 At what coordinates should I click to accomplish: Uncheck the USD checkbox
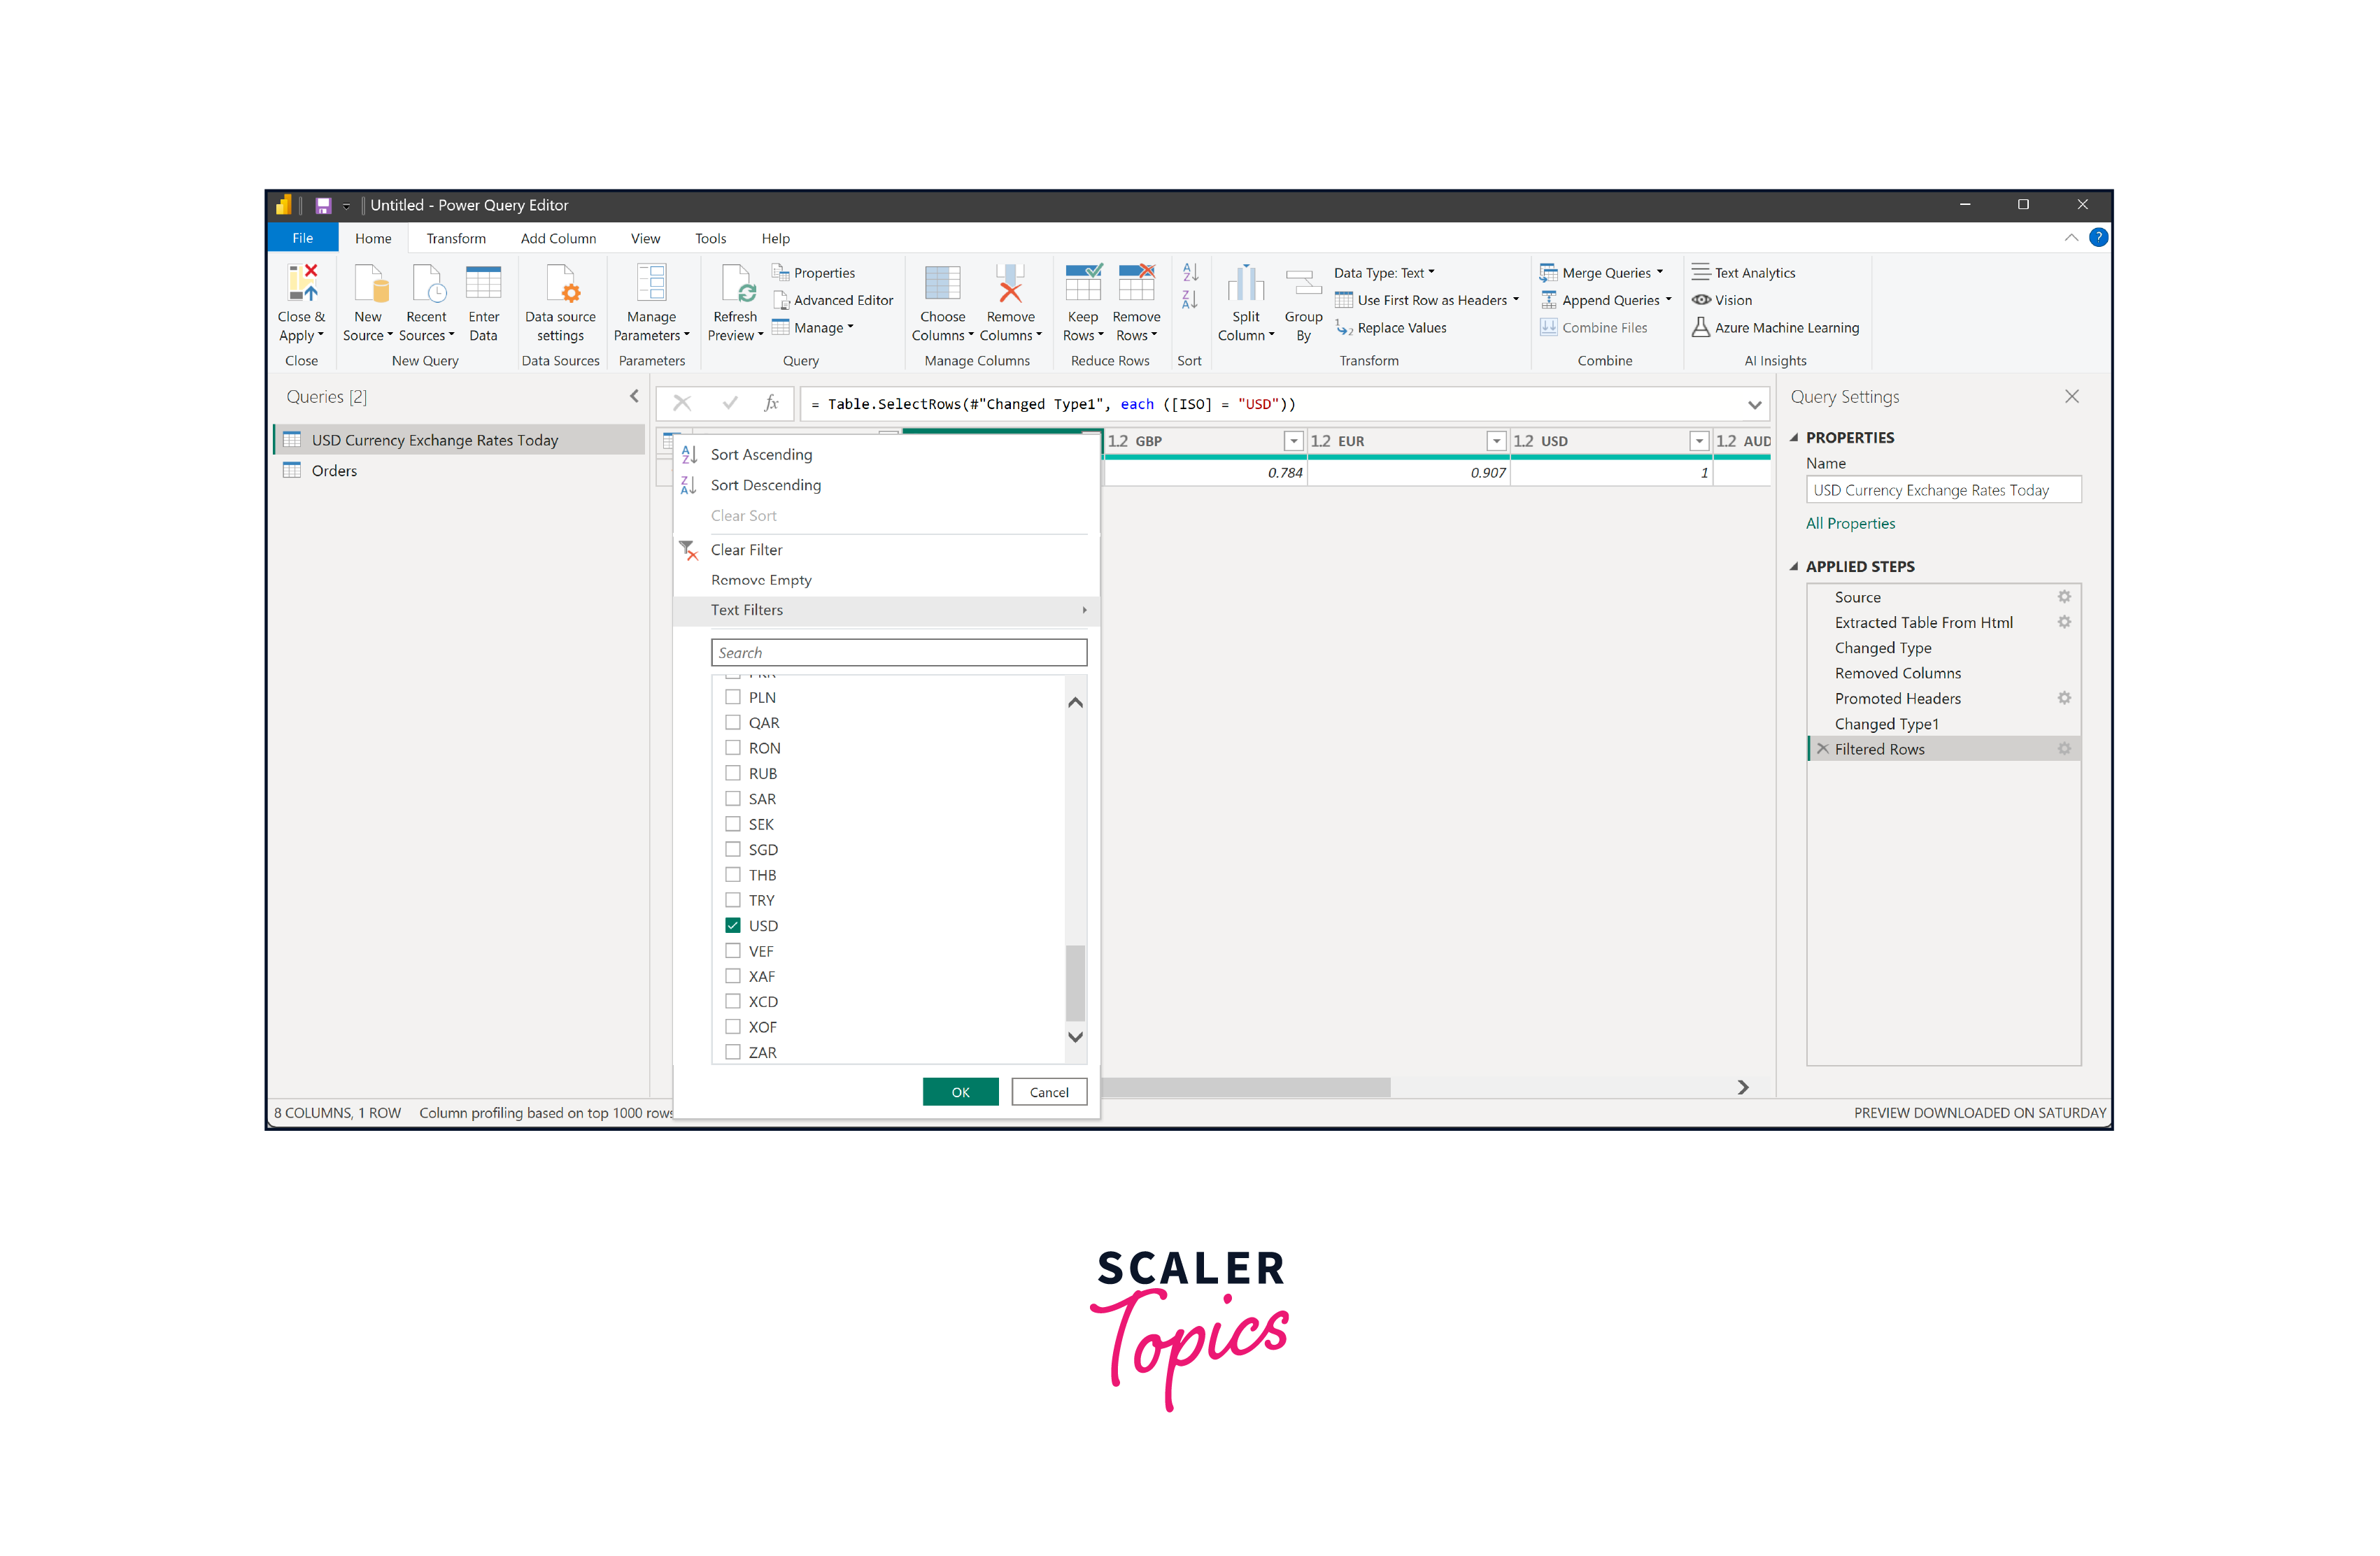[733, 925]
